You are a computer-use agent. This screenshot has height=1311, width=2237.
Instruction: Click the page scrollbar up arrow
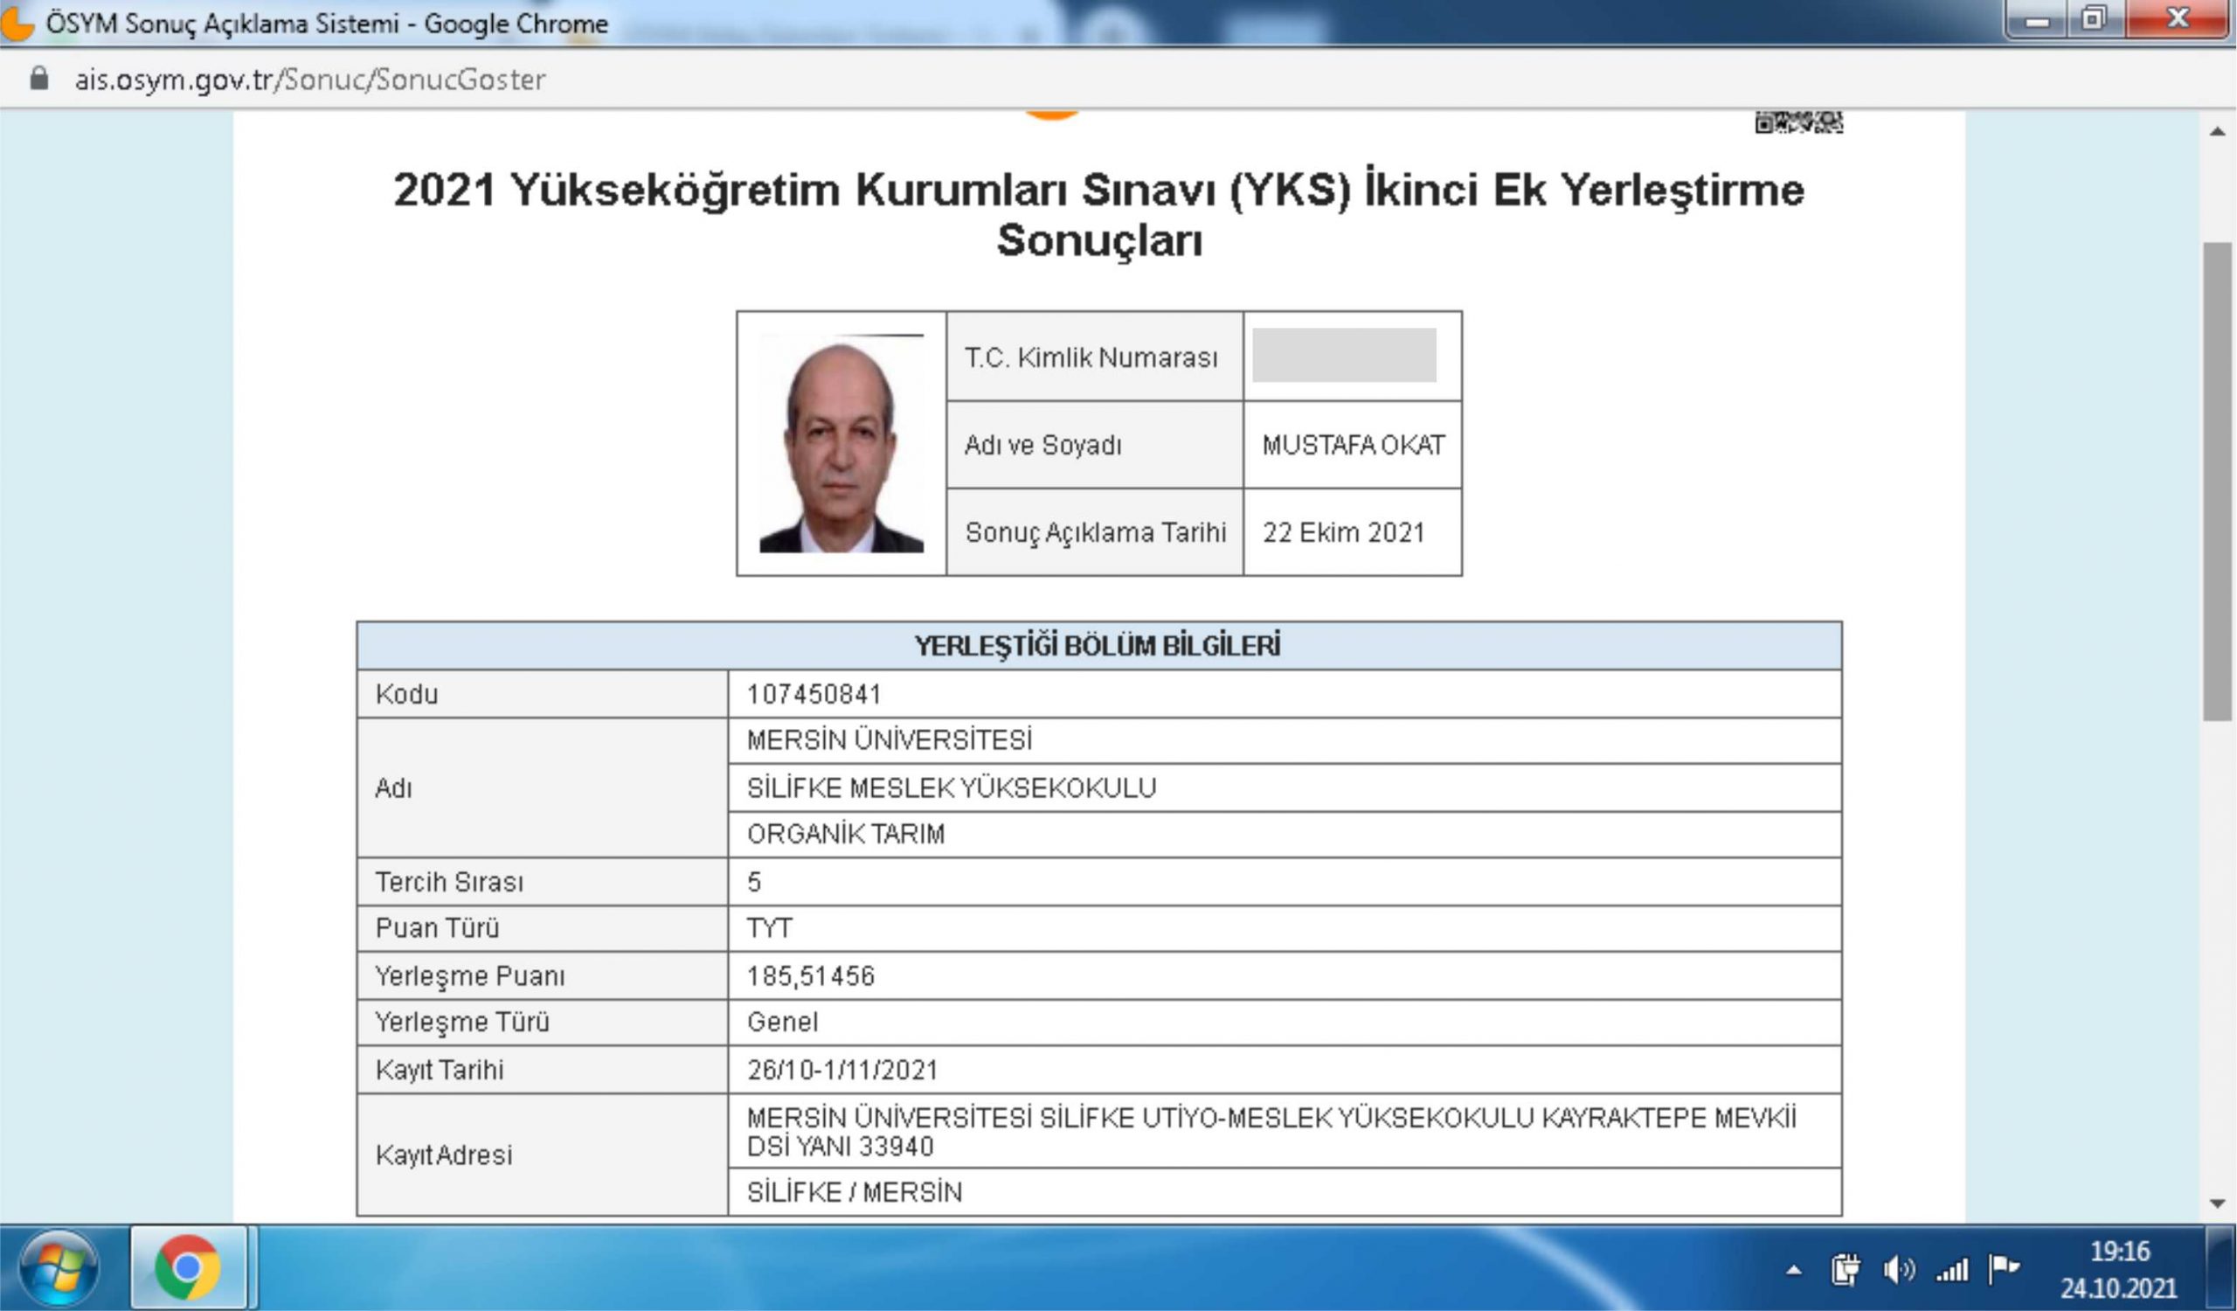(2218, 131)
